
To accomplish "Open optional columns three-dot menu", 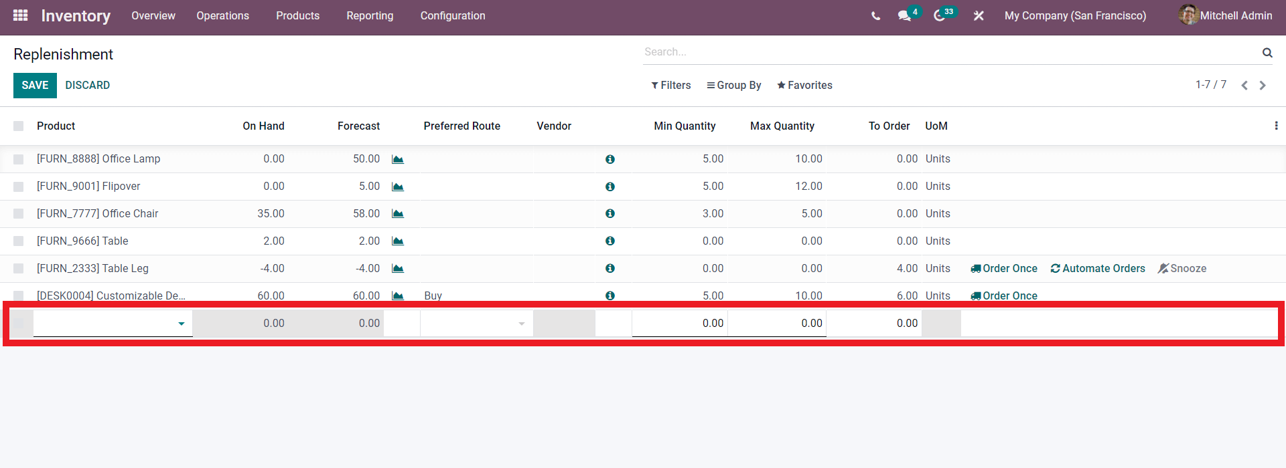I will coord(1276,126).
